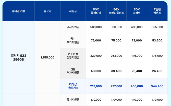Select the 5GX 플래티넘 column header

pos(96,11)
